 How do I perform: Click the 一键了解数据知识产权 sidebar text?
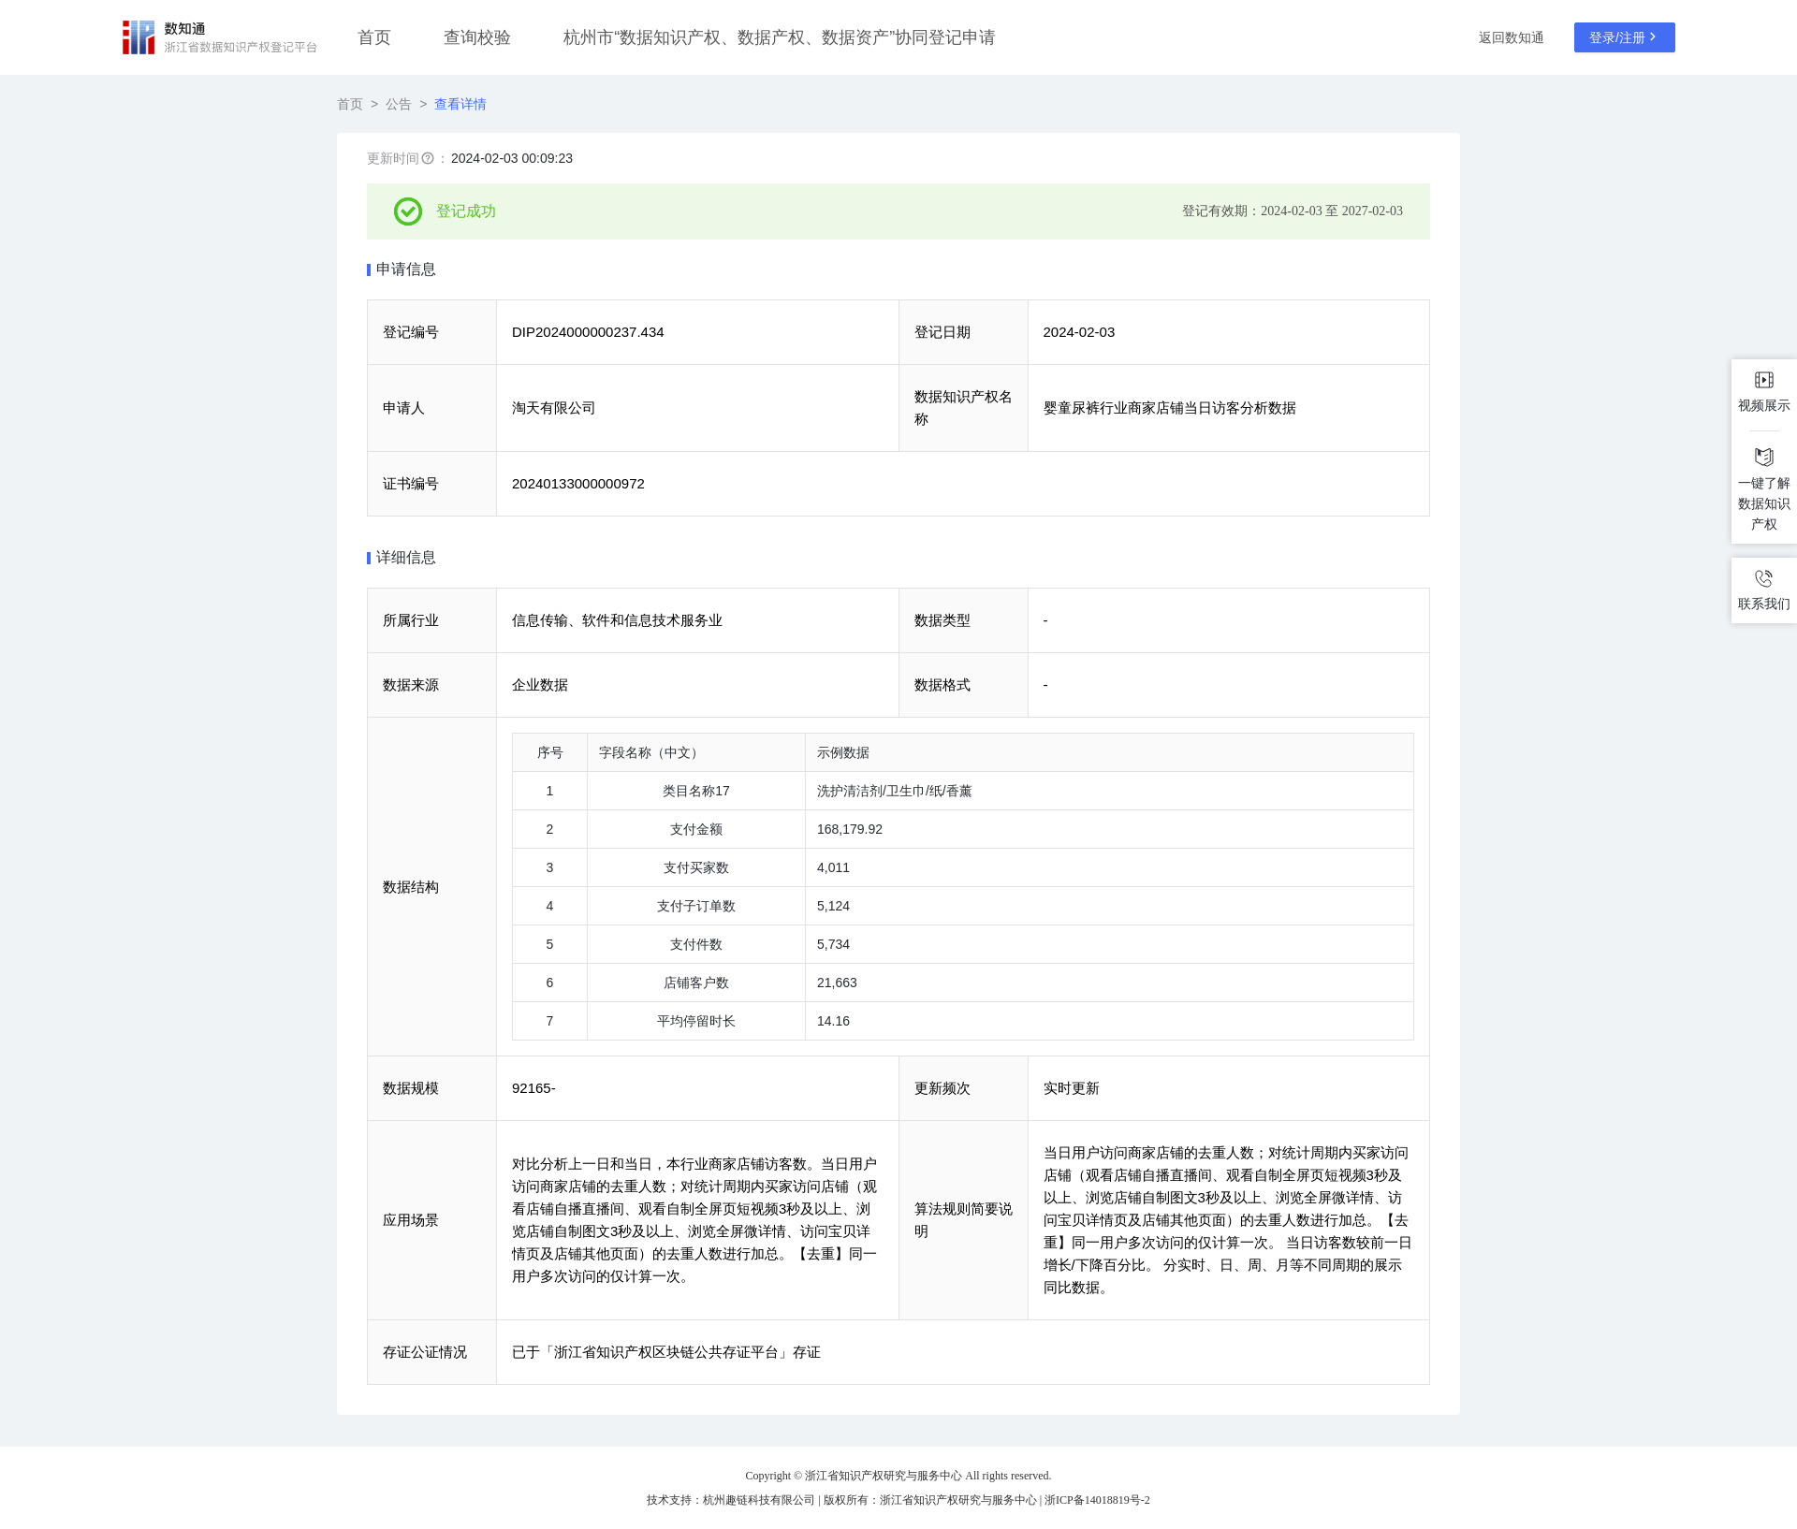point(1763,503)
